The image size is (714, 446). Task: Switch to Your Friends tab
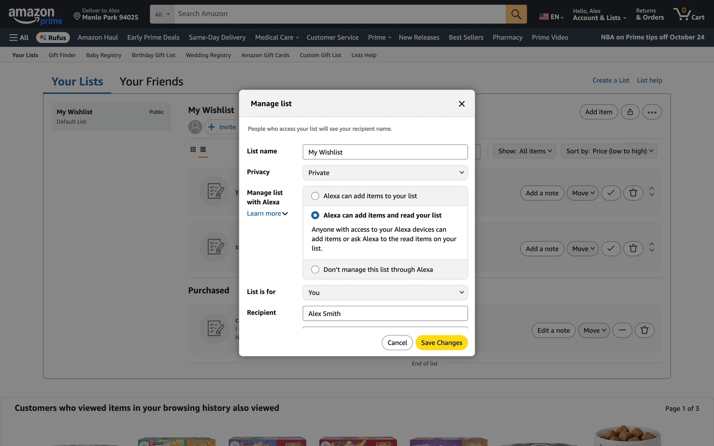[151, 81]
